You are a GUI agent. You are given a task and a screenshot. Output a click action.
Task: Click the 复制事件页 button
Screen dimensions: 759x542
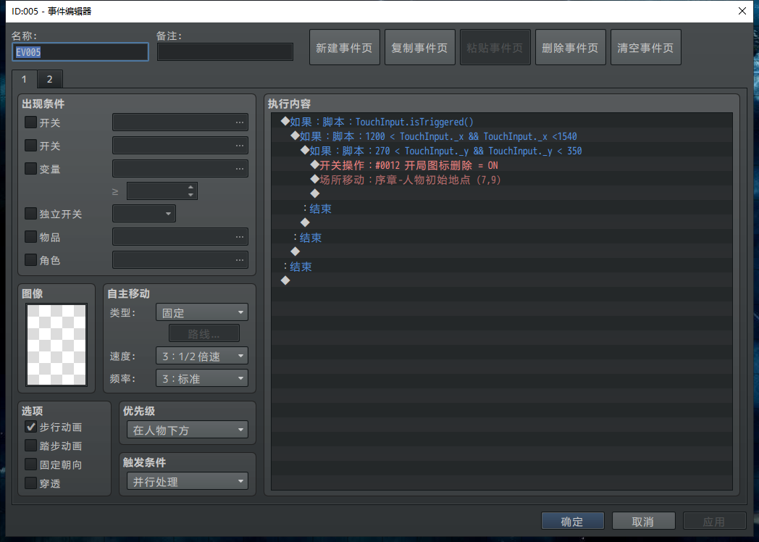[x=419, y=48]
